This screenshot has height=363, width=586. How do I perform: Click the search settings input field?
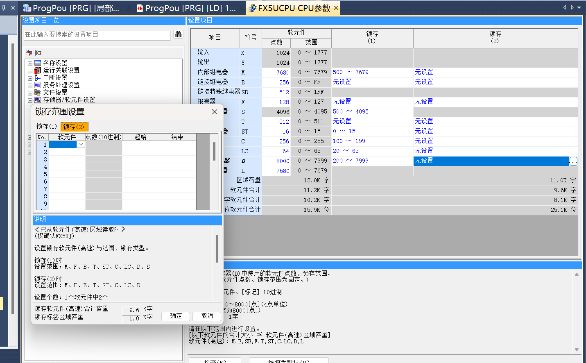(97, 35)
